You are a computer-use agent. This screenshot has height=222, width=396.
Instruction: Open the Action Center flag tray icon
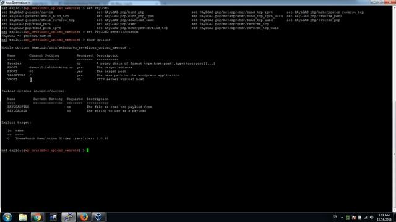(354, 218)
